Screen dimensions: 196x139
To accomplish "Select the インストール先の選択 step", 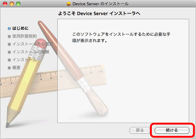I will tap(33, 44).
